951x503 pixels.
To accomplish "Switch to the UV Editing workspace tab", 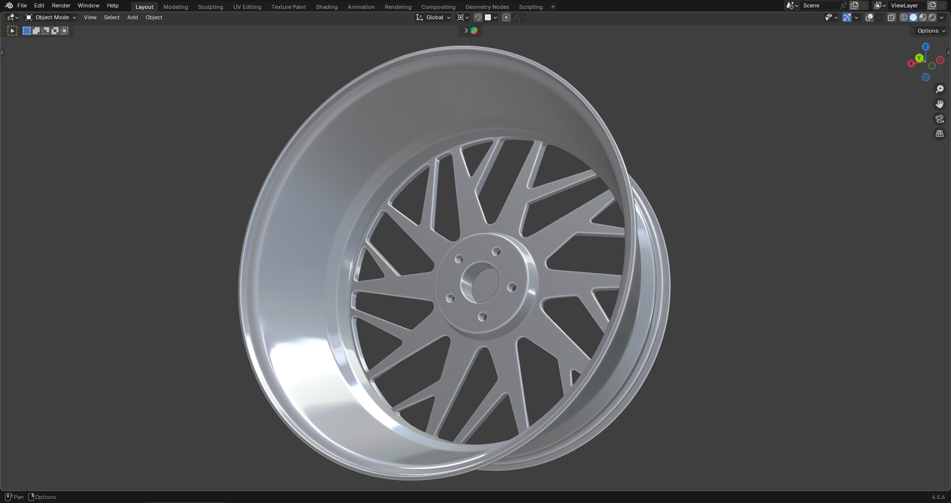I will point(247,7).
